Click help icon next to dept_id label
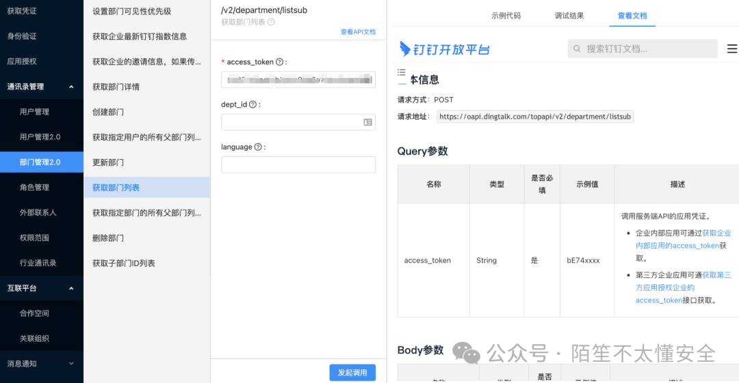This screenshot has width=739, height=383. tap(252, 104)
